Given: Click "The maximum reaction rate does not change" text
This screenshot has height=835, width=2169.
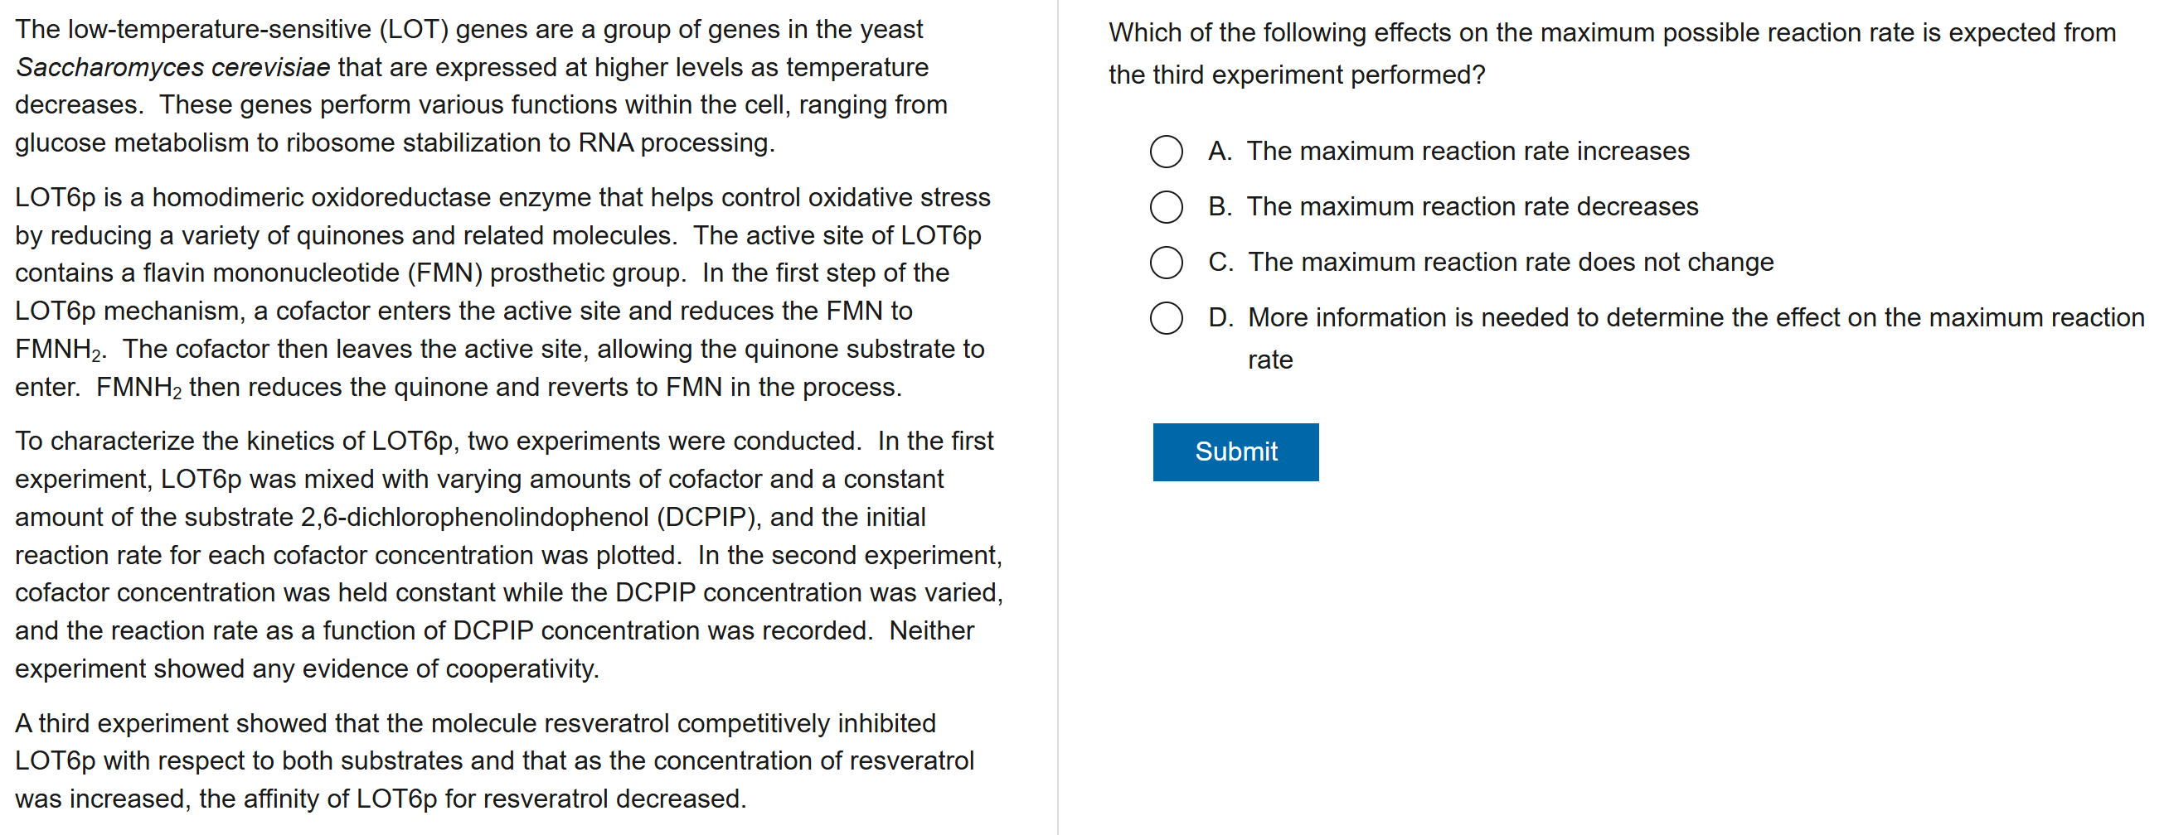Looking at the screenshot, I should (1510, 263).
